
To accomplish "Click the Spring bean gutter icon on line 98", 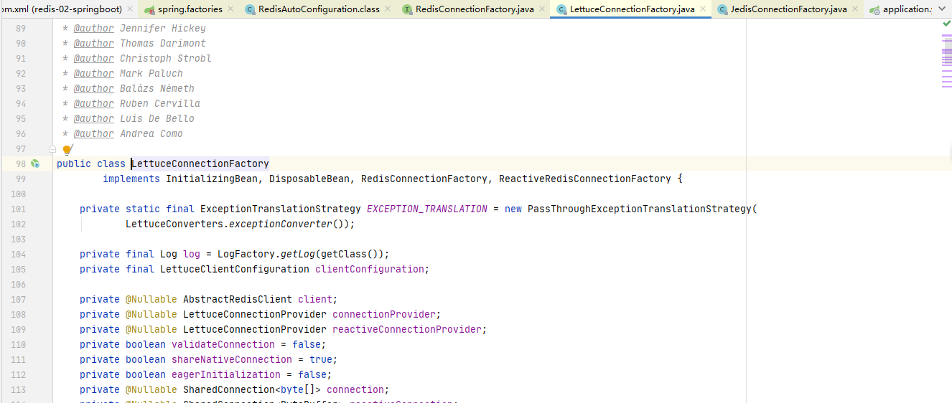I will (x=34, y=163).
